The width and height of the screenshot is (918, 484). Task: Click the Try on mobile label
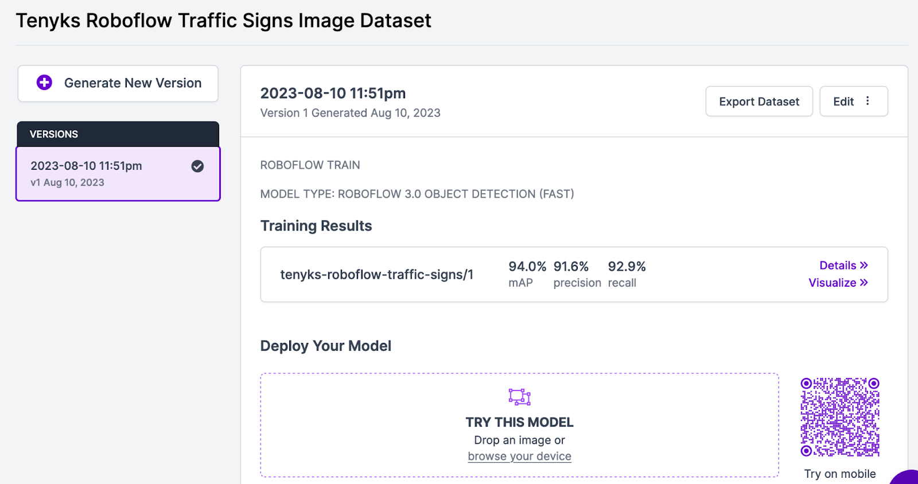[x=839, y=474]
